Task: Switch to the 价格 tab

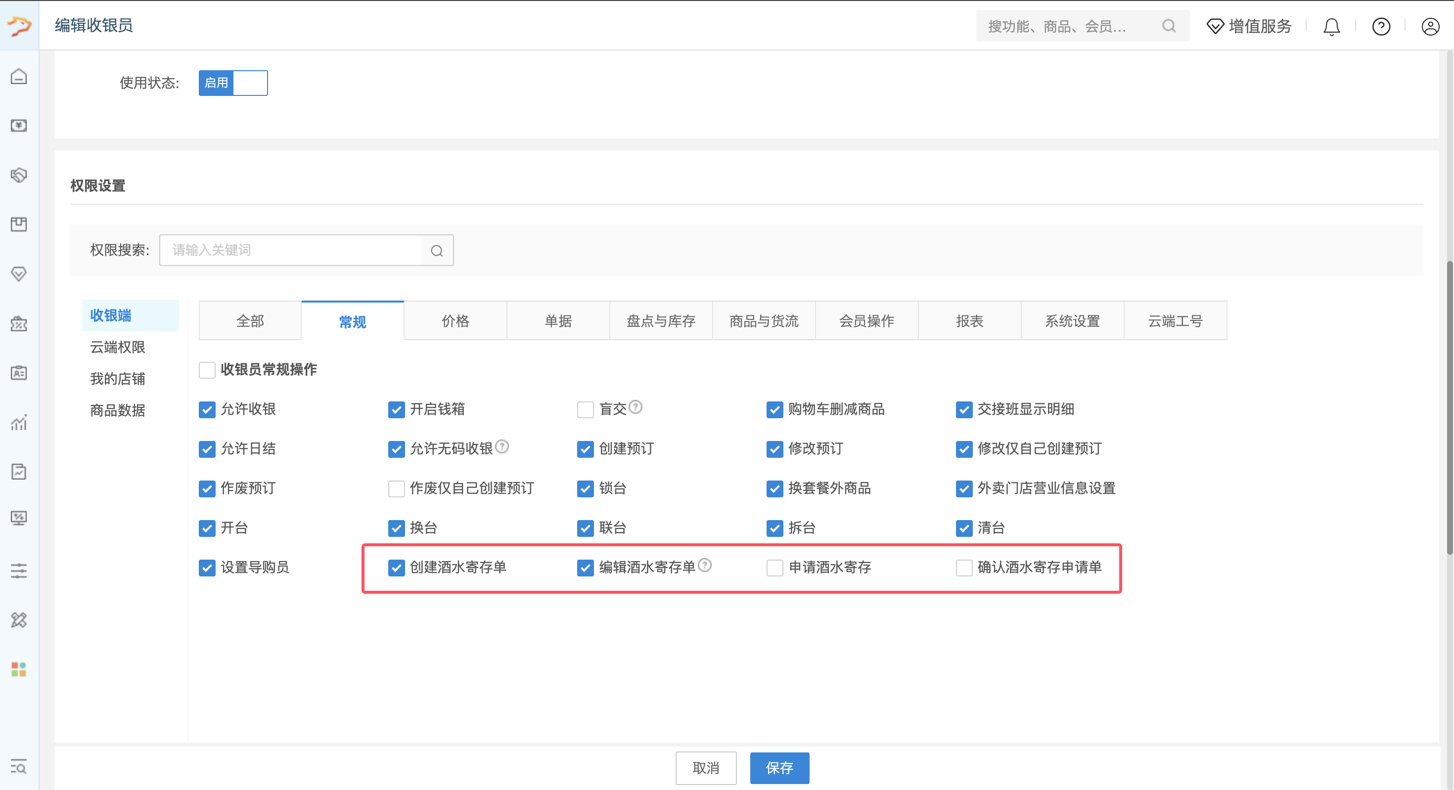Action: [x=455, y=321]
